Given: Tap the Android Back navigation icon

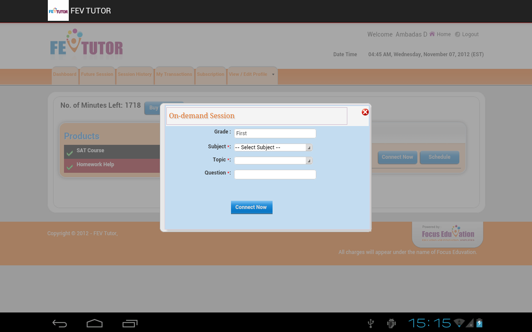Looking at the screenshot, I should pyautogui.click(x=59, y=322).
